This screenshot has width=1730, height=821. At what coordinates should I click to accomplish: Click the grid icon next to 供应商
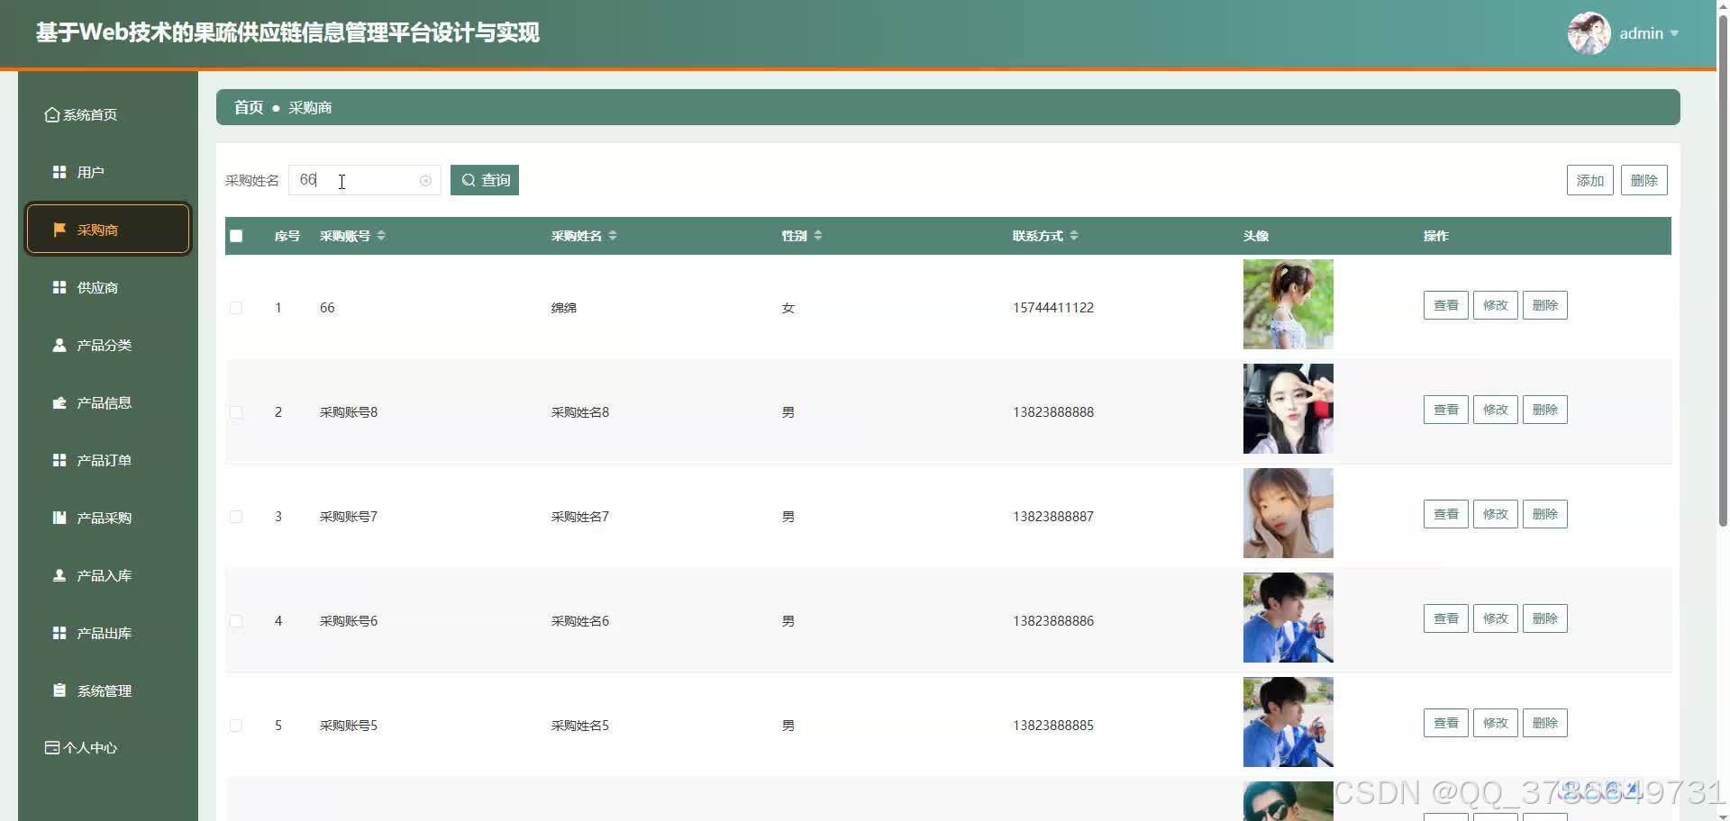pyautogui.click(x=59, y=287)
